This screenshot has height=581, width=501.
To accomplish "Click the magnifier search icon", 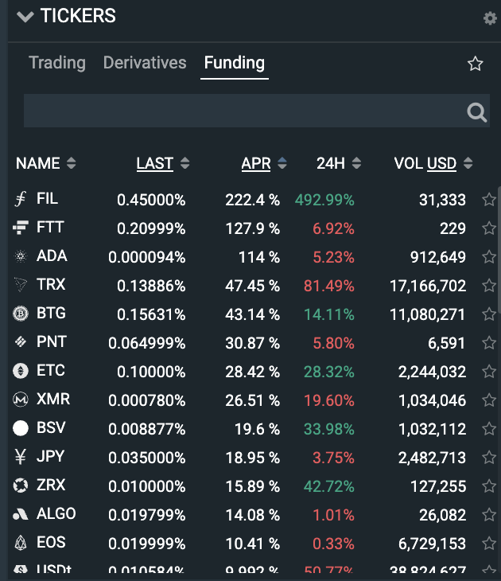I will coord(476,112).
